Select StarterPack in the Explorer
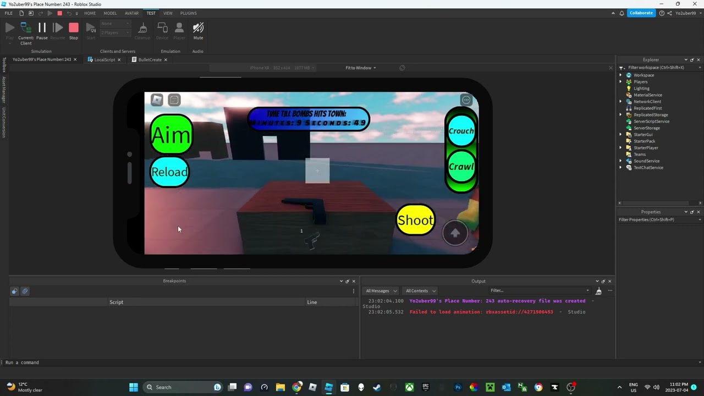Viewport: 704px width, 396px height. coord(644,141)
